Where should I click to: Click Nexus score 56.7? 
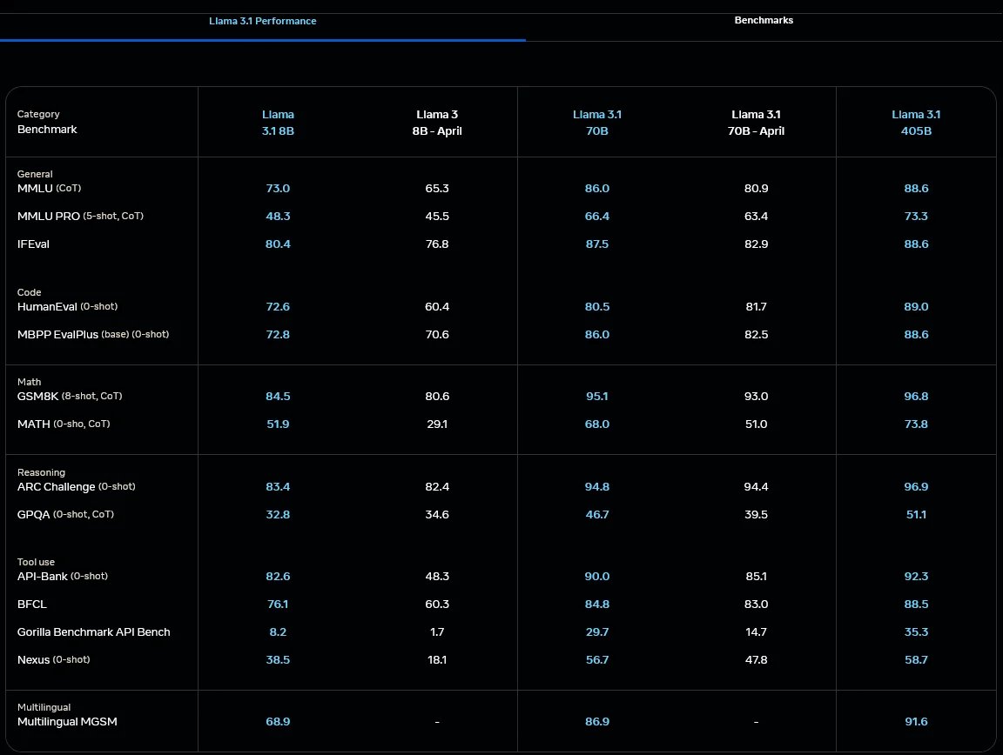pos(596,659)
